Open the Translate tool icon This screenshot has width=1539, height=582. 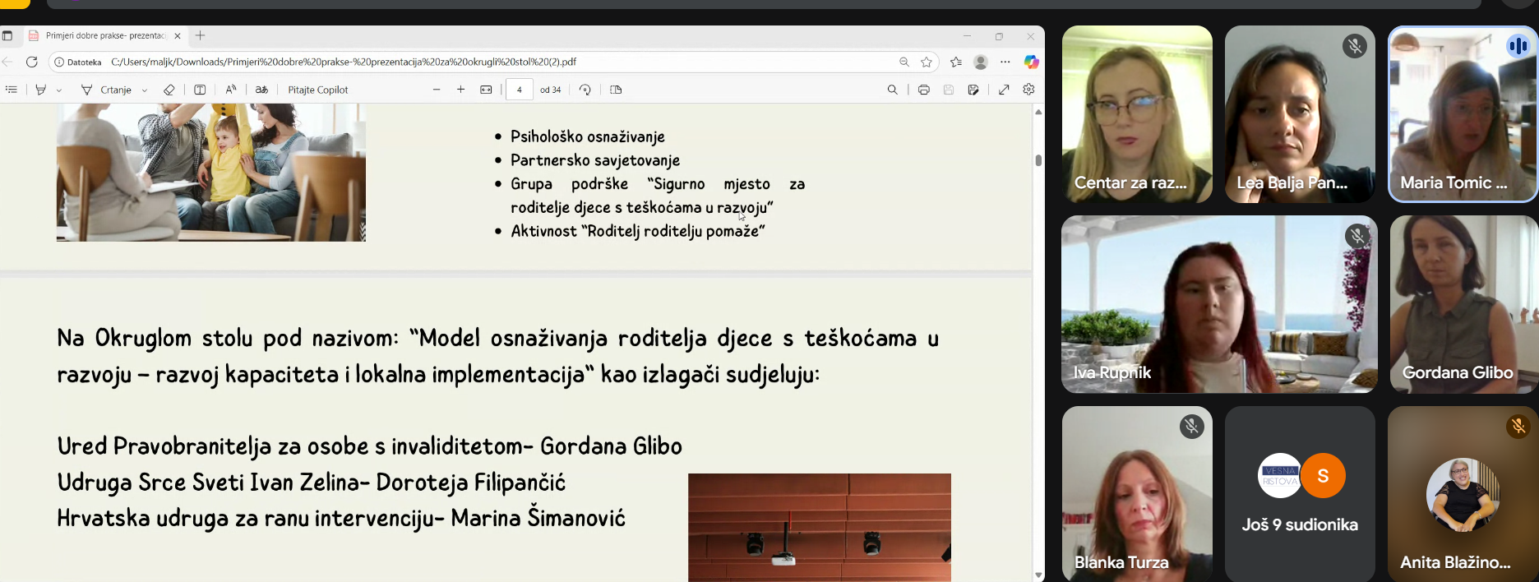(261, 90)
